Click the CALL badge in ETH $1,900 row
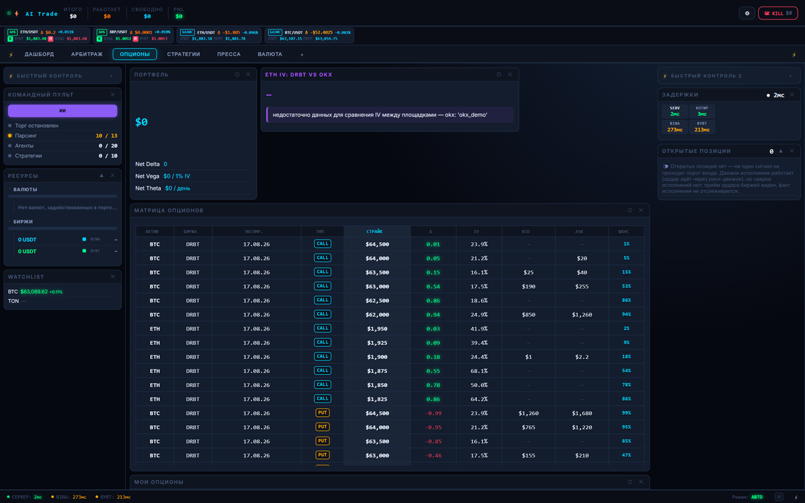The image size is (805, 503). coord(323,356)
